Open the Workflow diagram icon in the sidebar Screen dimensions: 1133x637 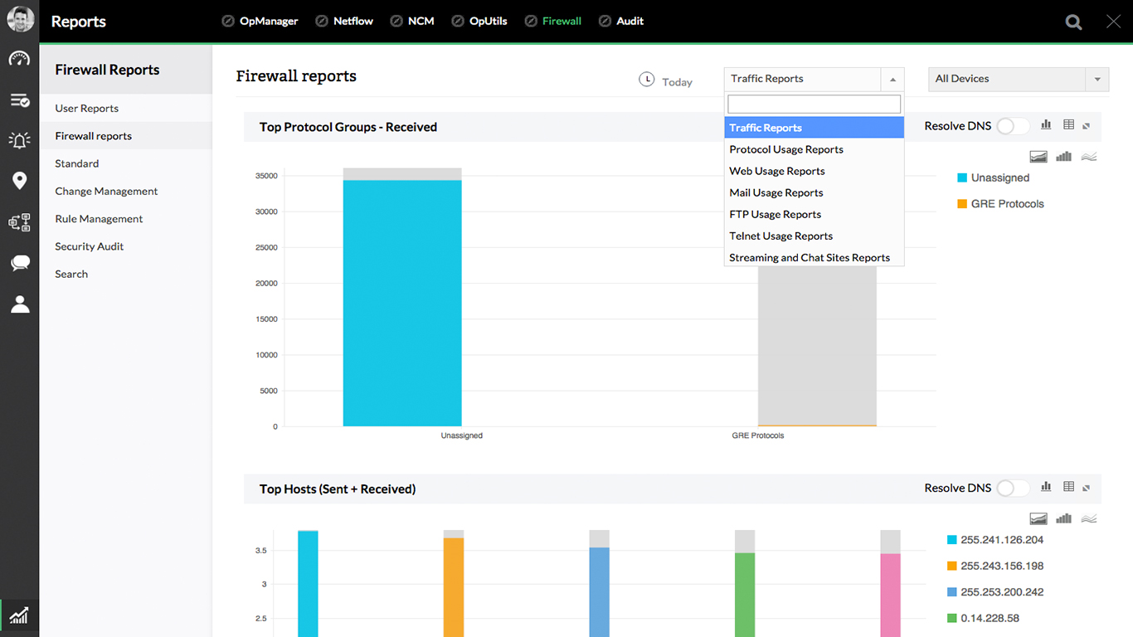20,222
